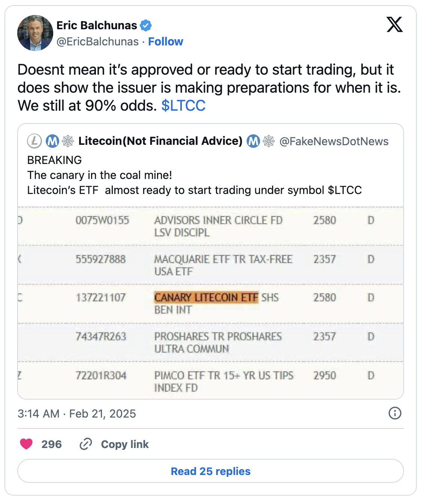The width and height of the screenshot is (422, 499).
Task: Open the $LTCC ticker link
Action: point(183,105)
